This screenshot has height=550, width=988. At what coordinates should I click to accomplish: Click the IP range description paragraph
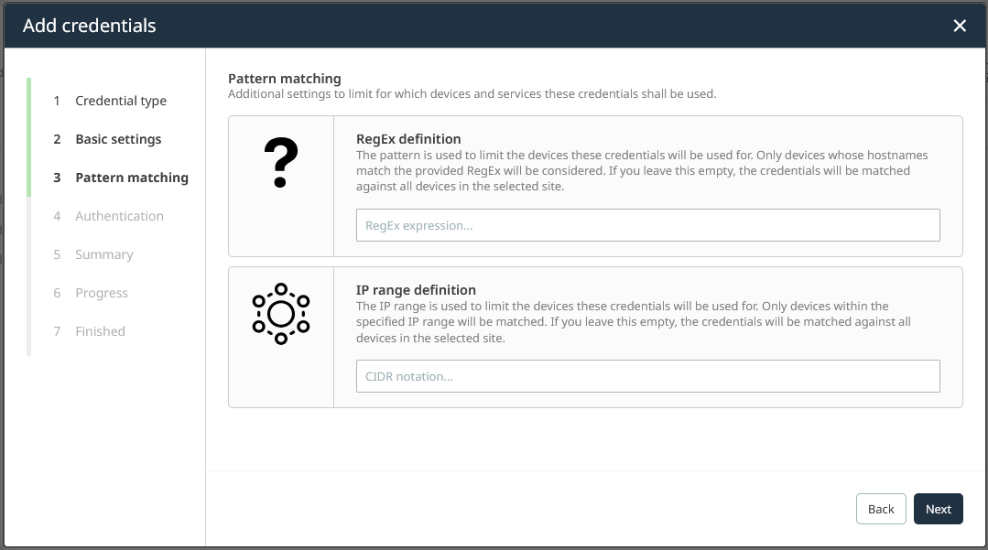point(634,322)
